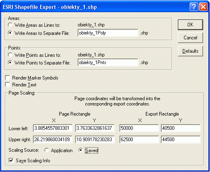Image resolution: width=210 pixels, height=172 pixels.
Task: Click the Export Rectangle heading text
Action: click(x=162, y=114)
